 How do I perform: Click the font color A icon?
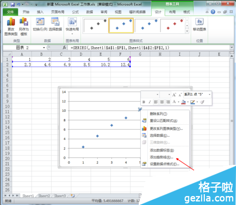174,102
